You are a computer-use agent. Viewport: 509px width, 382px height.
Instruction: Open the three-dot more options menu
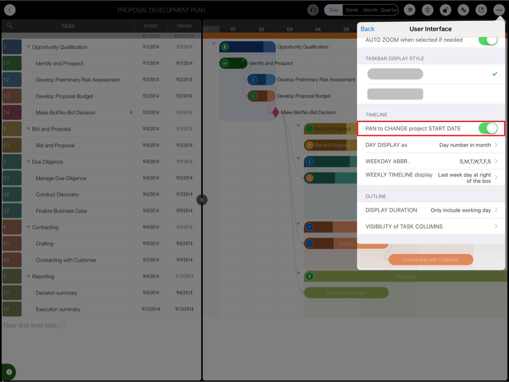498,10
